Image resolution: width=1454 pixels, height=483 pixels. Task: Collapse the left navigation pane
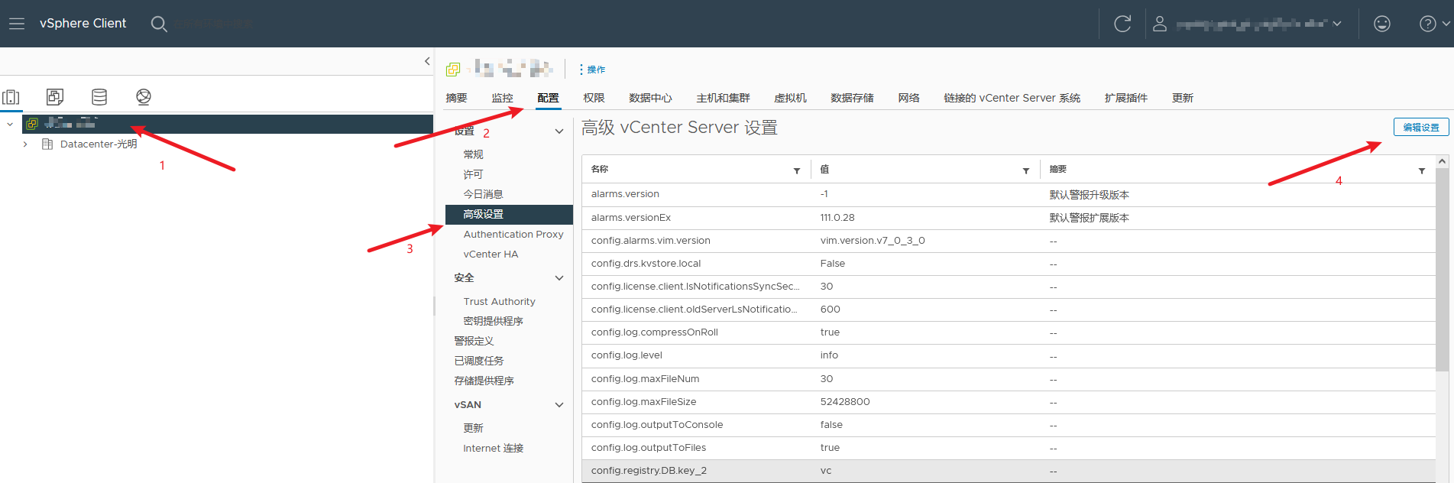[427, 61]
